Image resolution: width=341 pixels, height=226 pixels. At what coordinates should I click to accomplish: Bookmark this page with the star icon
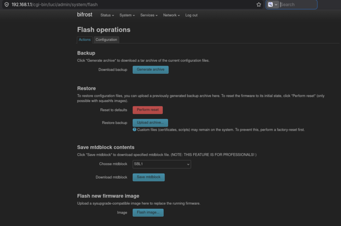[x=259, y=5]
